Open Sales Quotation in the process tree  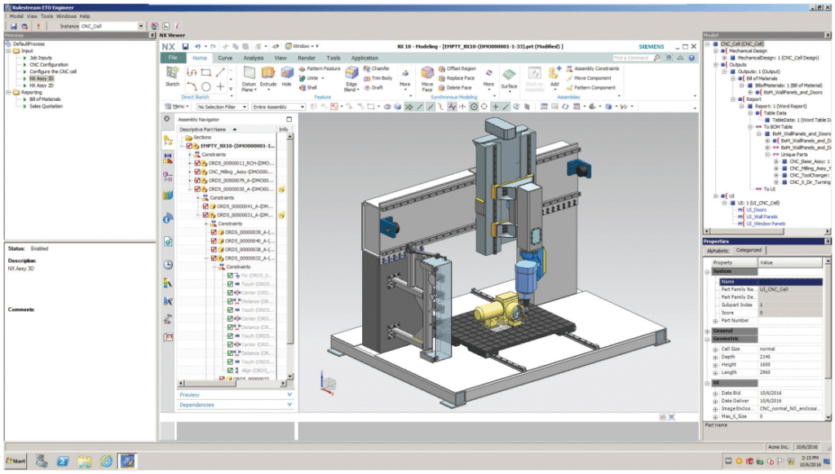click(47, 106)
